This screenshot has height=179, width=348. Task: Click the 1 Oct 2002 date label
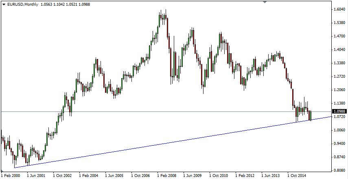[x=63, y=176]
